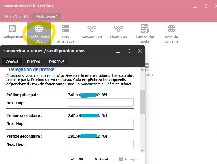Open Client VPN icon

118,29
